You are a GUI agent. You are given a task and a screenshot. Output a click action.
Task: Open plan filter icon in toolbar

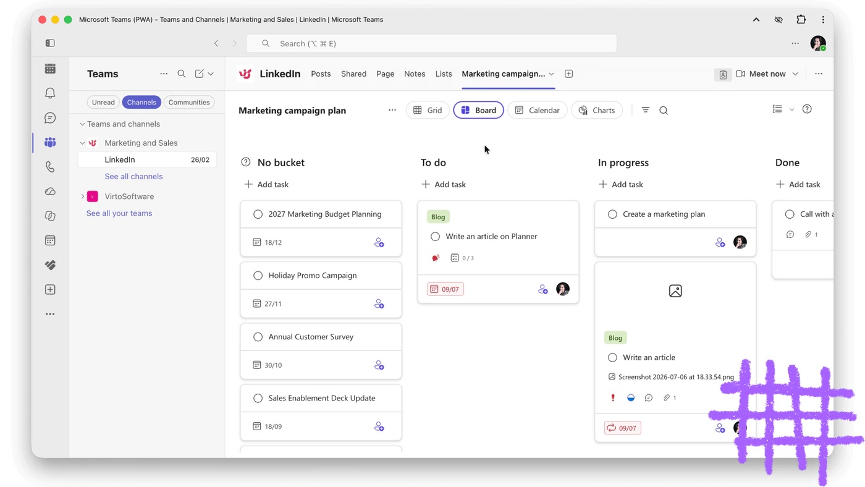point(646,110)
